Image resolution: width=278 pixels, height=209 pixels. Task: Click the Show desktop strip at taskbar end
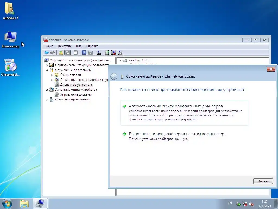[x=276, y=204]
